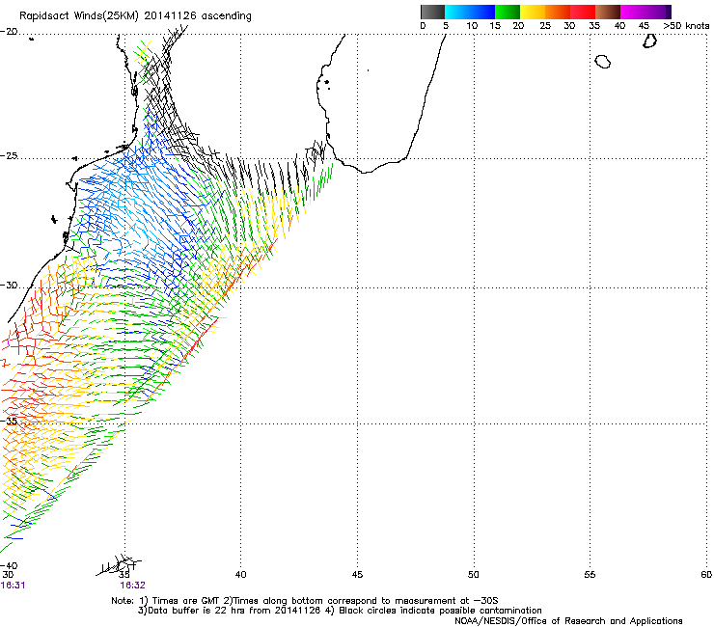
Task: Click the '-25' latitude label
Action: 9,156
